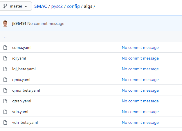Click the file icon beside vdn_beta.yaml
This screenshot has width=182, height=131.
click(x=5, y=122)
